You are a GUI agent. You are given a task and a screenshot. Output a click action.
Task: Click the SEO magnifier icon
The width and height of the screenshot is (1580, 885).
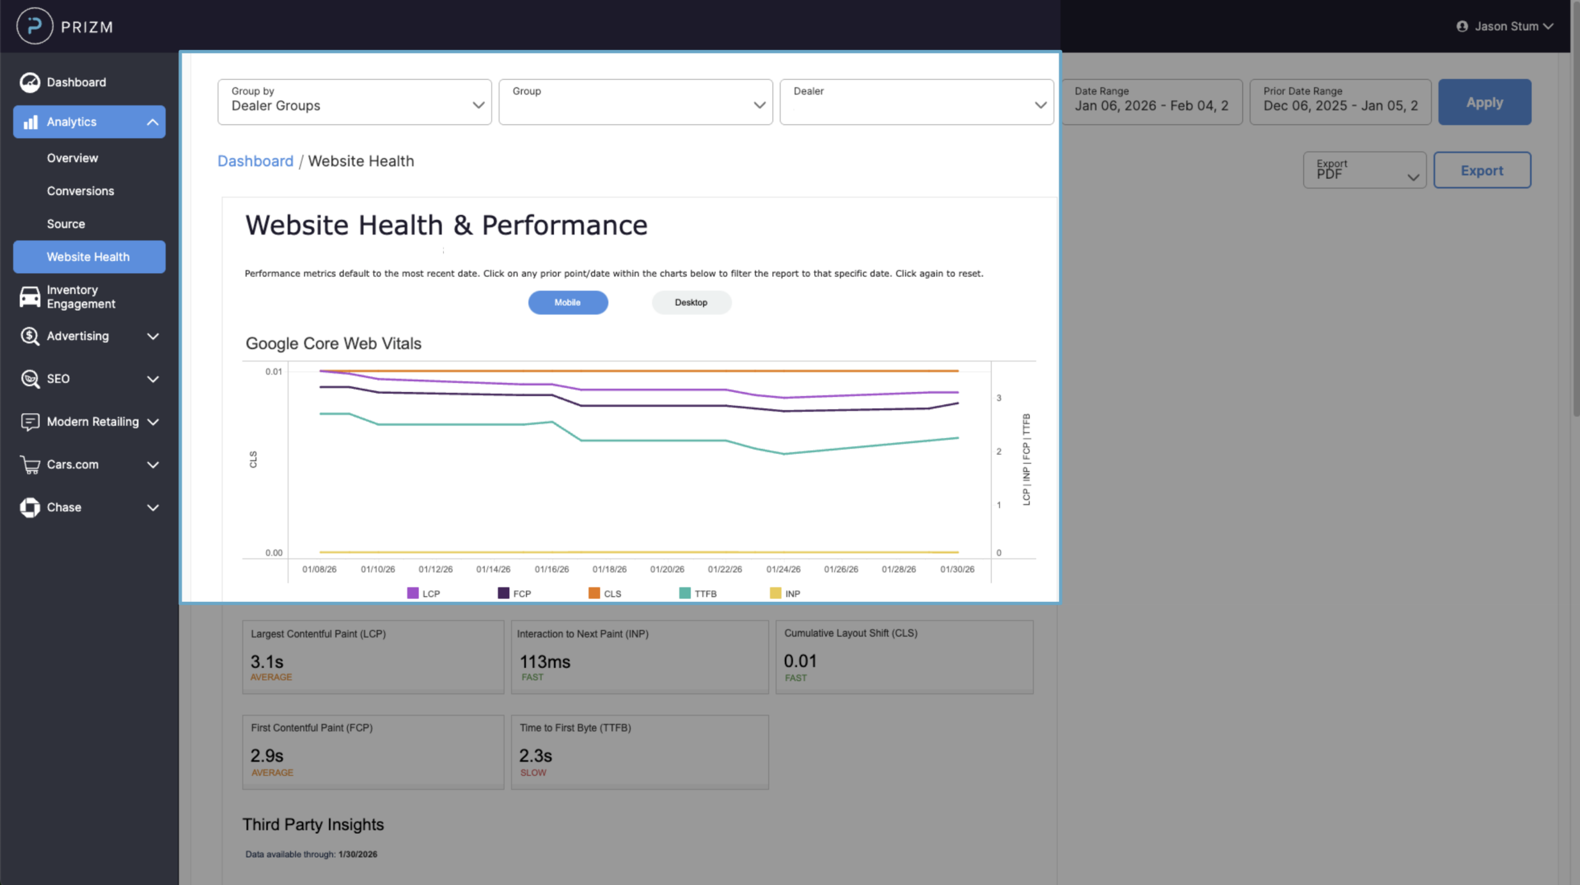tap(30, 379)
